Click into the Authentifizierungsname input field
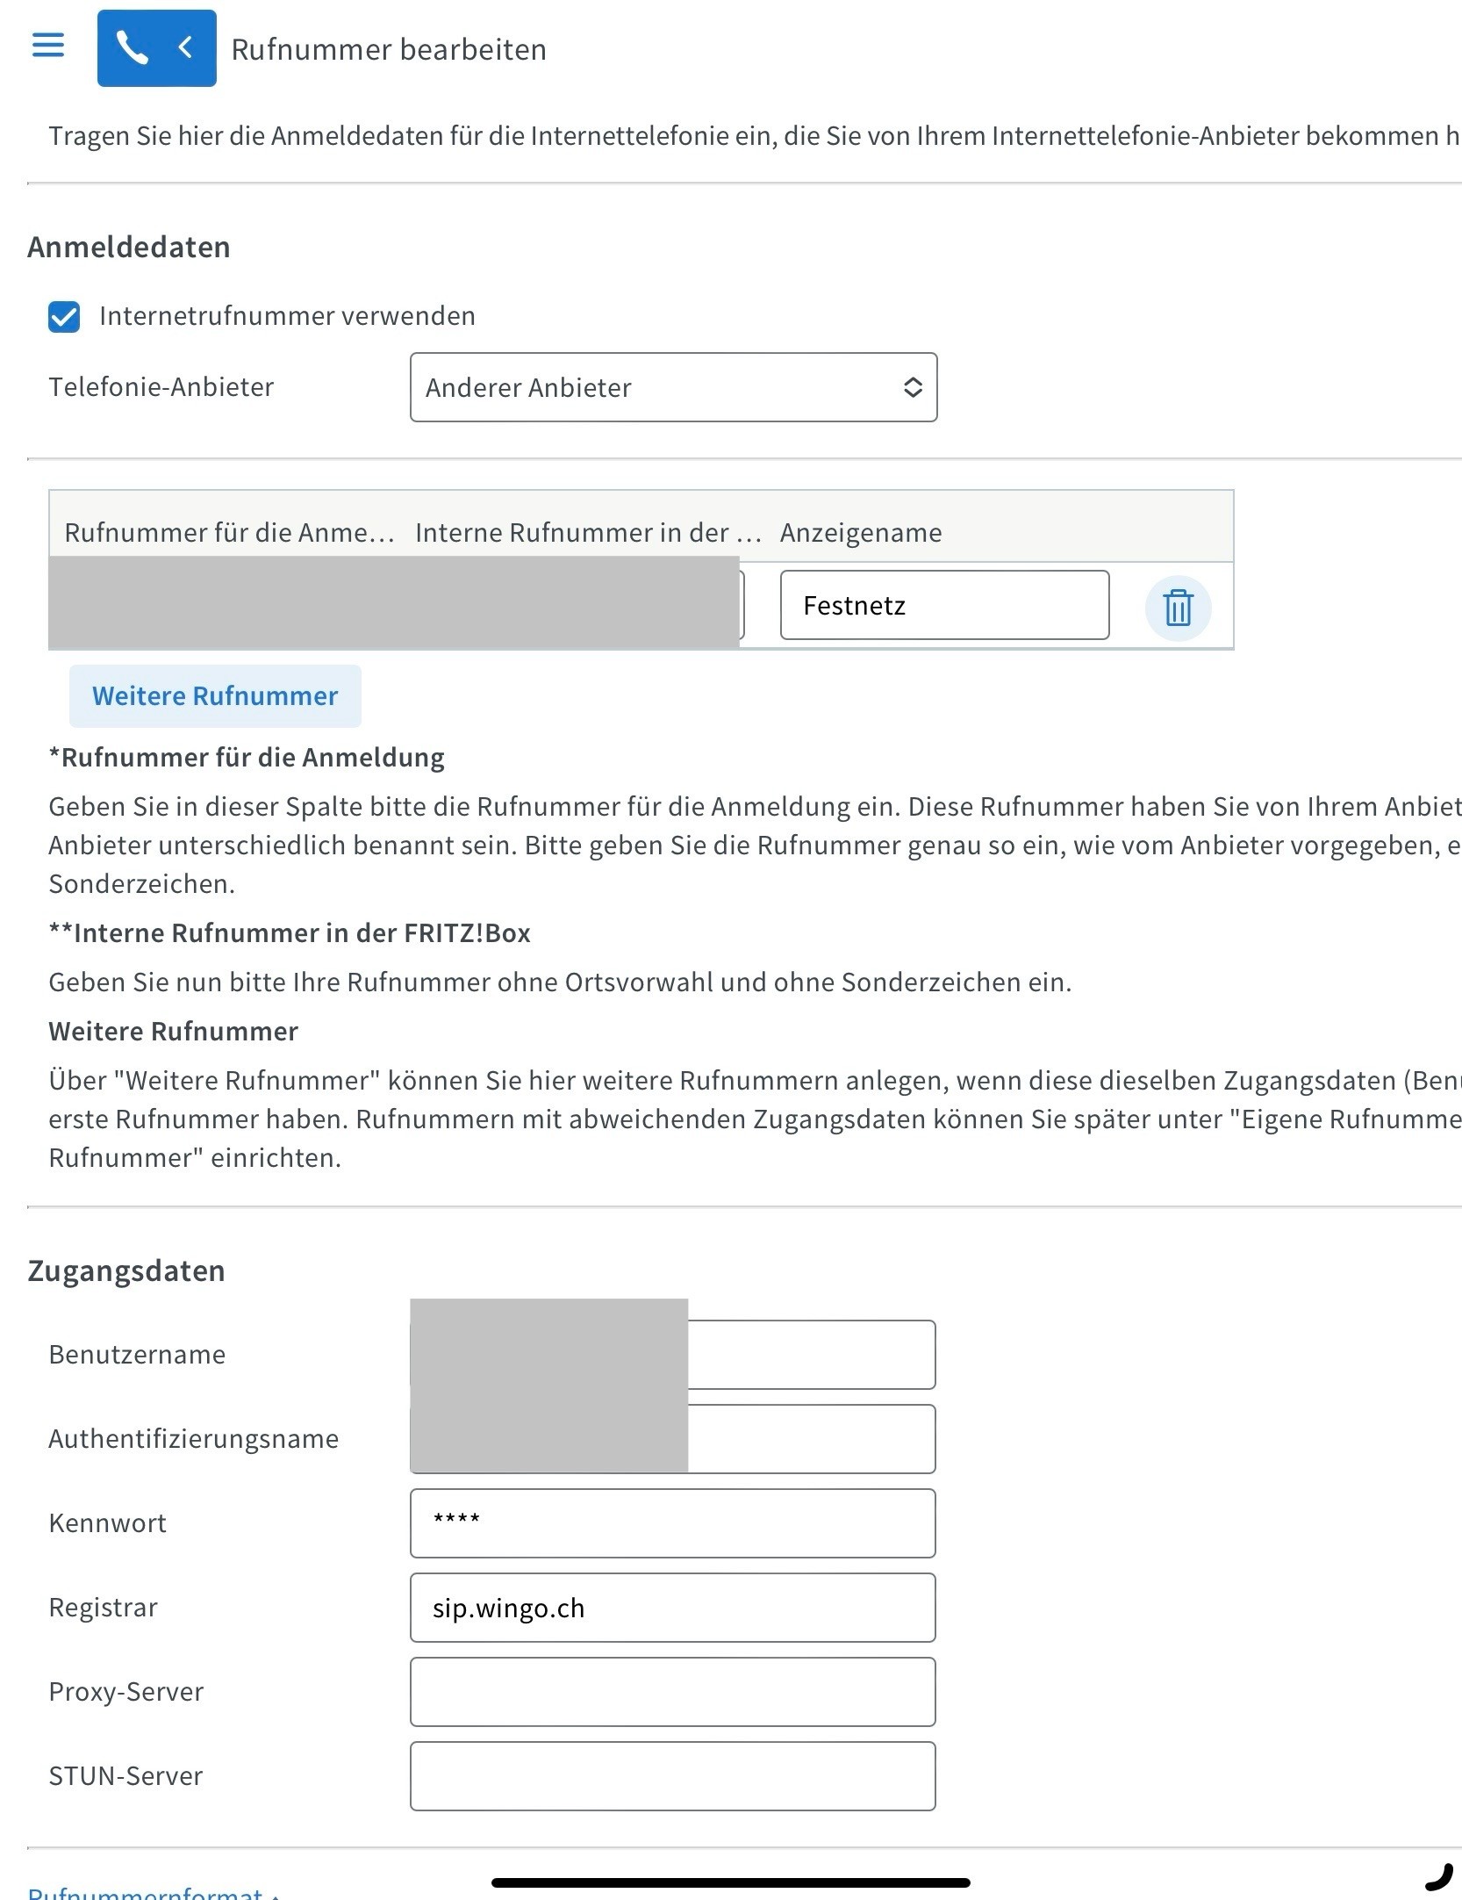 click(x=810, y=1439)
